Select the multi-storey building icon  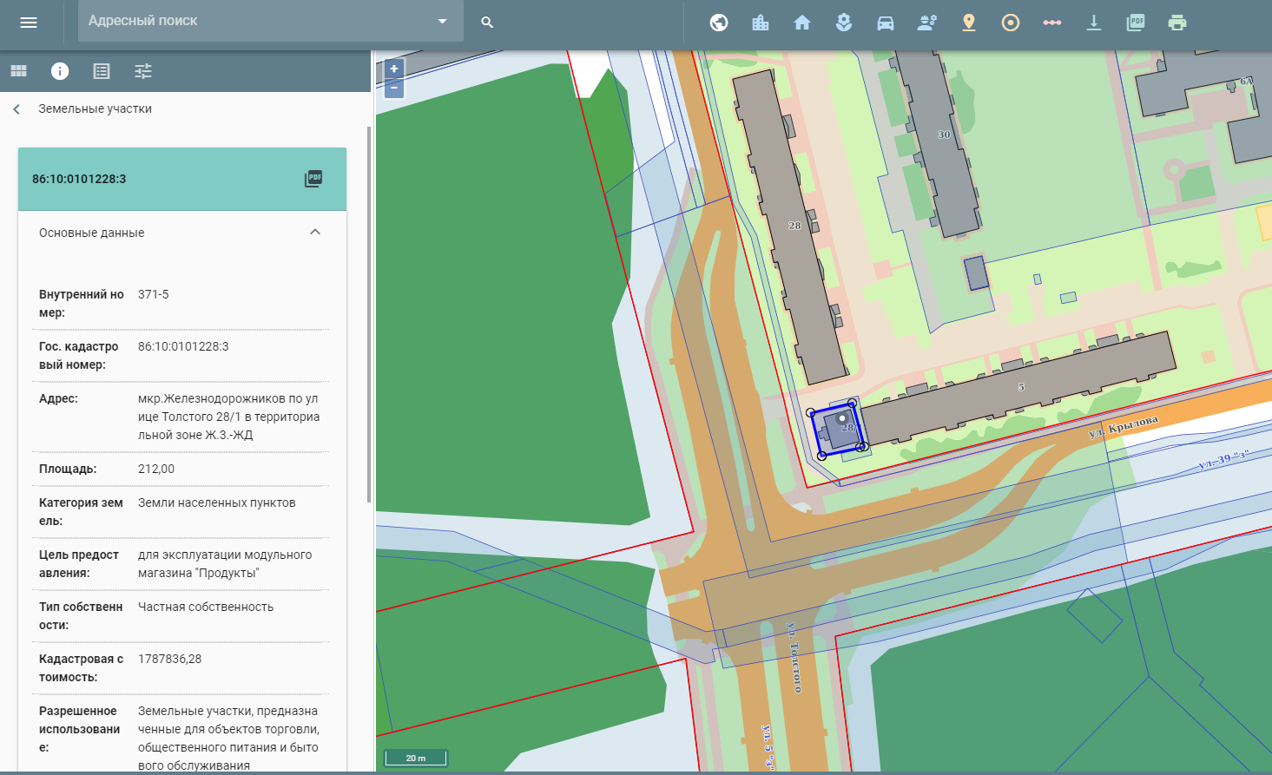(761, 23)
